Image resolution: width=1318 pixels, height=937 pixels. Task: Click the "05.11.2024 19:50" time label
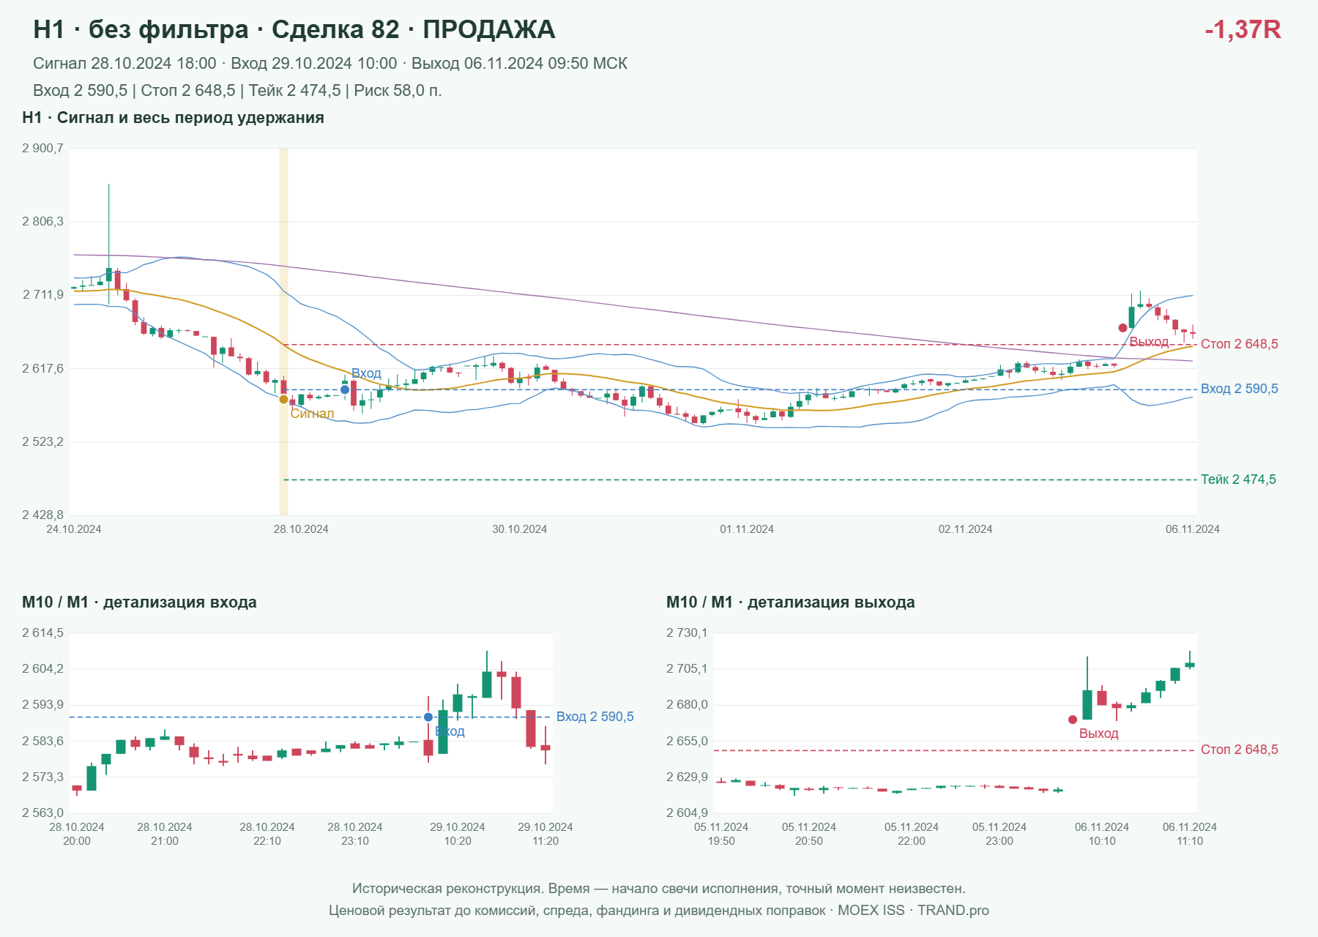pos(721,834)
